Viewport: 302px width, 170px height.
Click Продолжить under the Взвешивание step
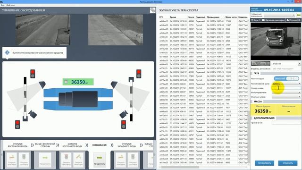100,160
